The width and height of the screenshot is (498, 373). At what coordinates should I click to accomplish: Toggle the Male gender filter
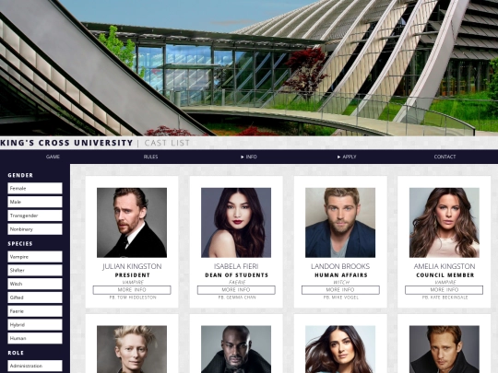(35, 202)
